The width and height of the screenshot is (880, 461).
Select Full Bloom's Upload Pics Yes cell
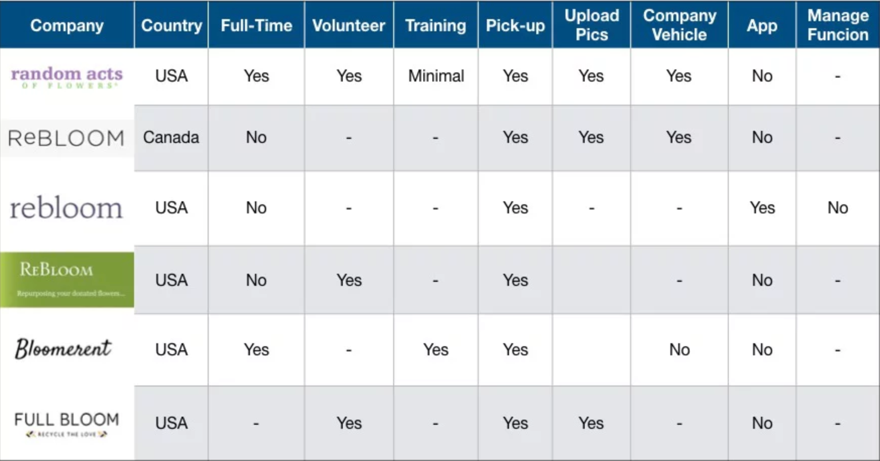tap(591, 423)
